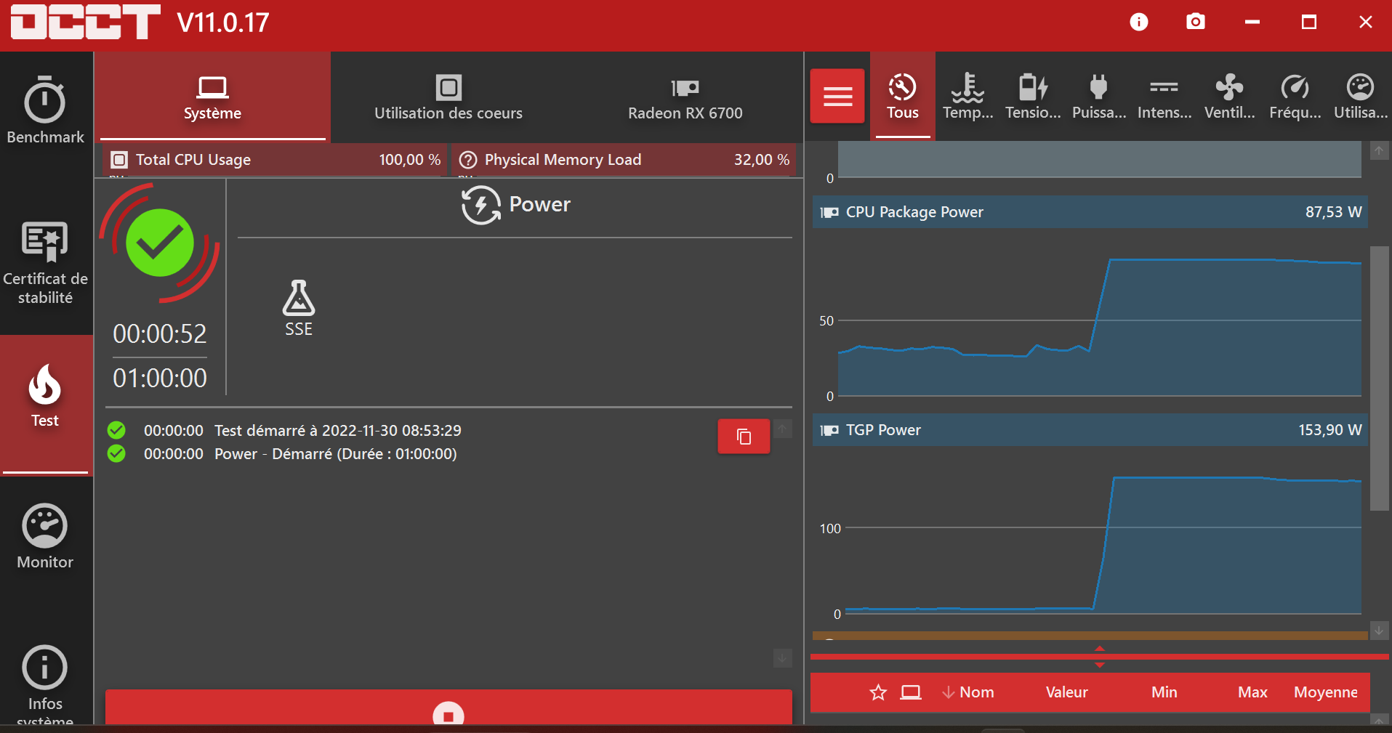Click the TGP Power header
1392x733 pixels.
1090,430
